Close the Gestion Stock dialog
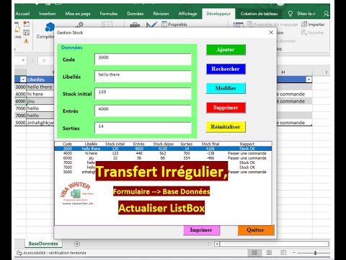 point(271,32)
